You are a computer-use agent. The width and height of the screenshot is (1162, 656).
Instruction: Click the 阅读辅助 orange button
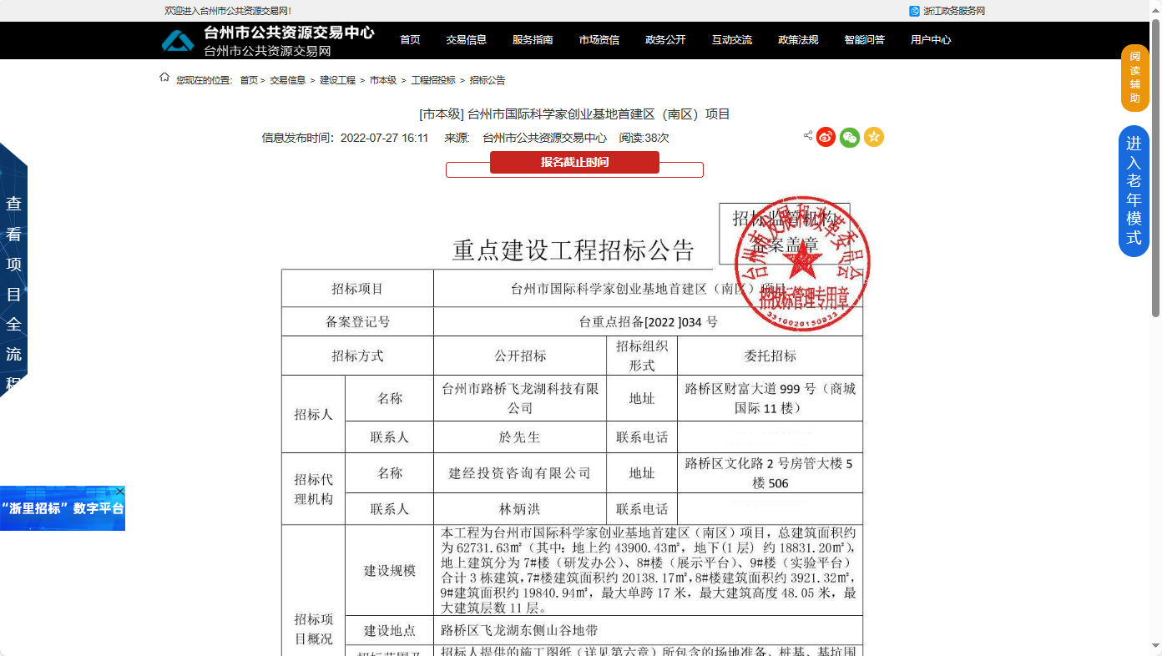pos(1134,78)
